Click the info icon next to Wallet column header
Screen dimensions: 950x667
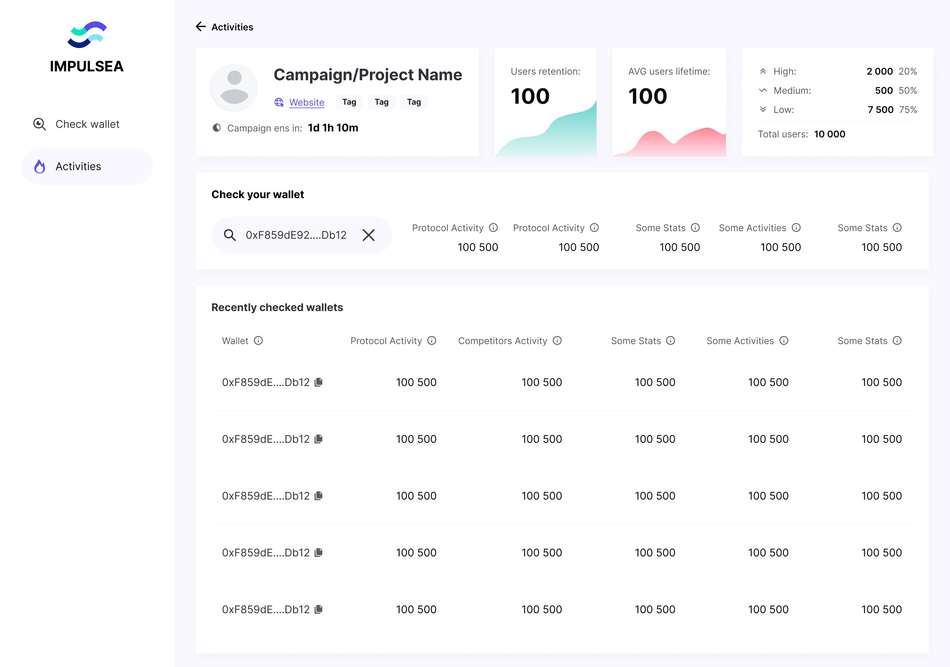(258, 341)
